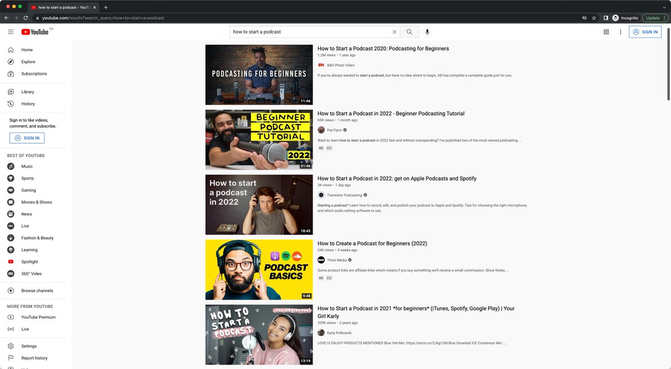The width and height of the screenshot is (671, 369).
Task: Click SIGN IN button in header
Action: 645,32
